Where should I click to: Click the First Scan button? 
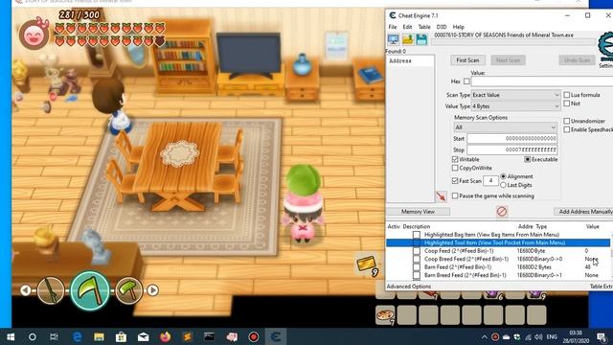pyautogui.click(x=467, y=60)
